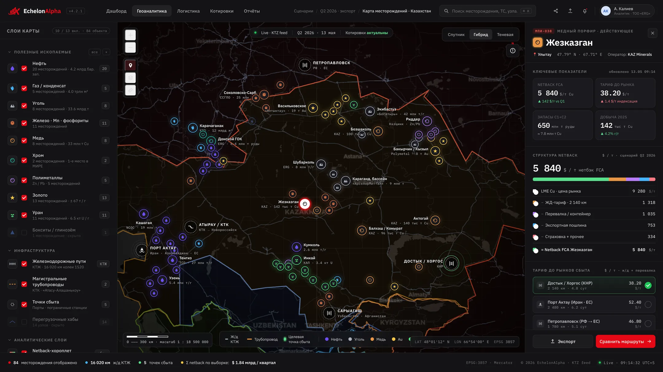
Task: Enable the Бокситы / глинозём layer checkbox
Action: tap(24, 233)
